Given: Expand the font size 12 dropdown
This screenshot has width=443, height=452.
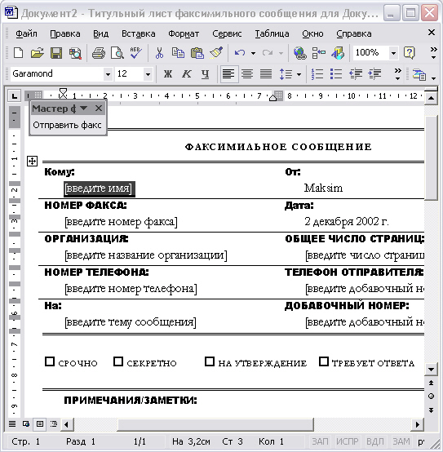Looking at the screenshot, I should 148,74.
